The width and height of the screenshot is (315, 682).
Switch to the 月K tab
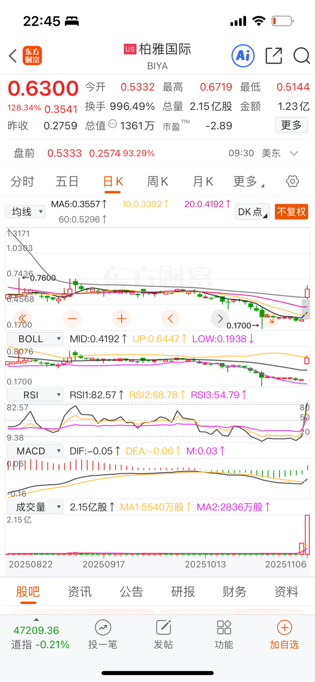tap(203, 181)
